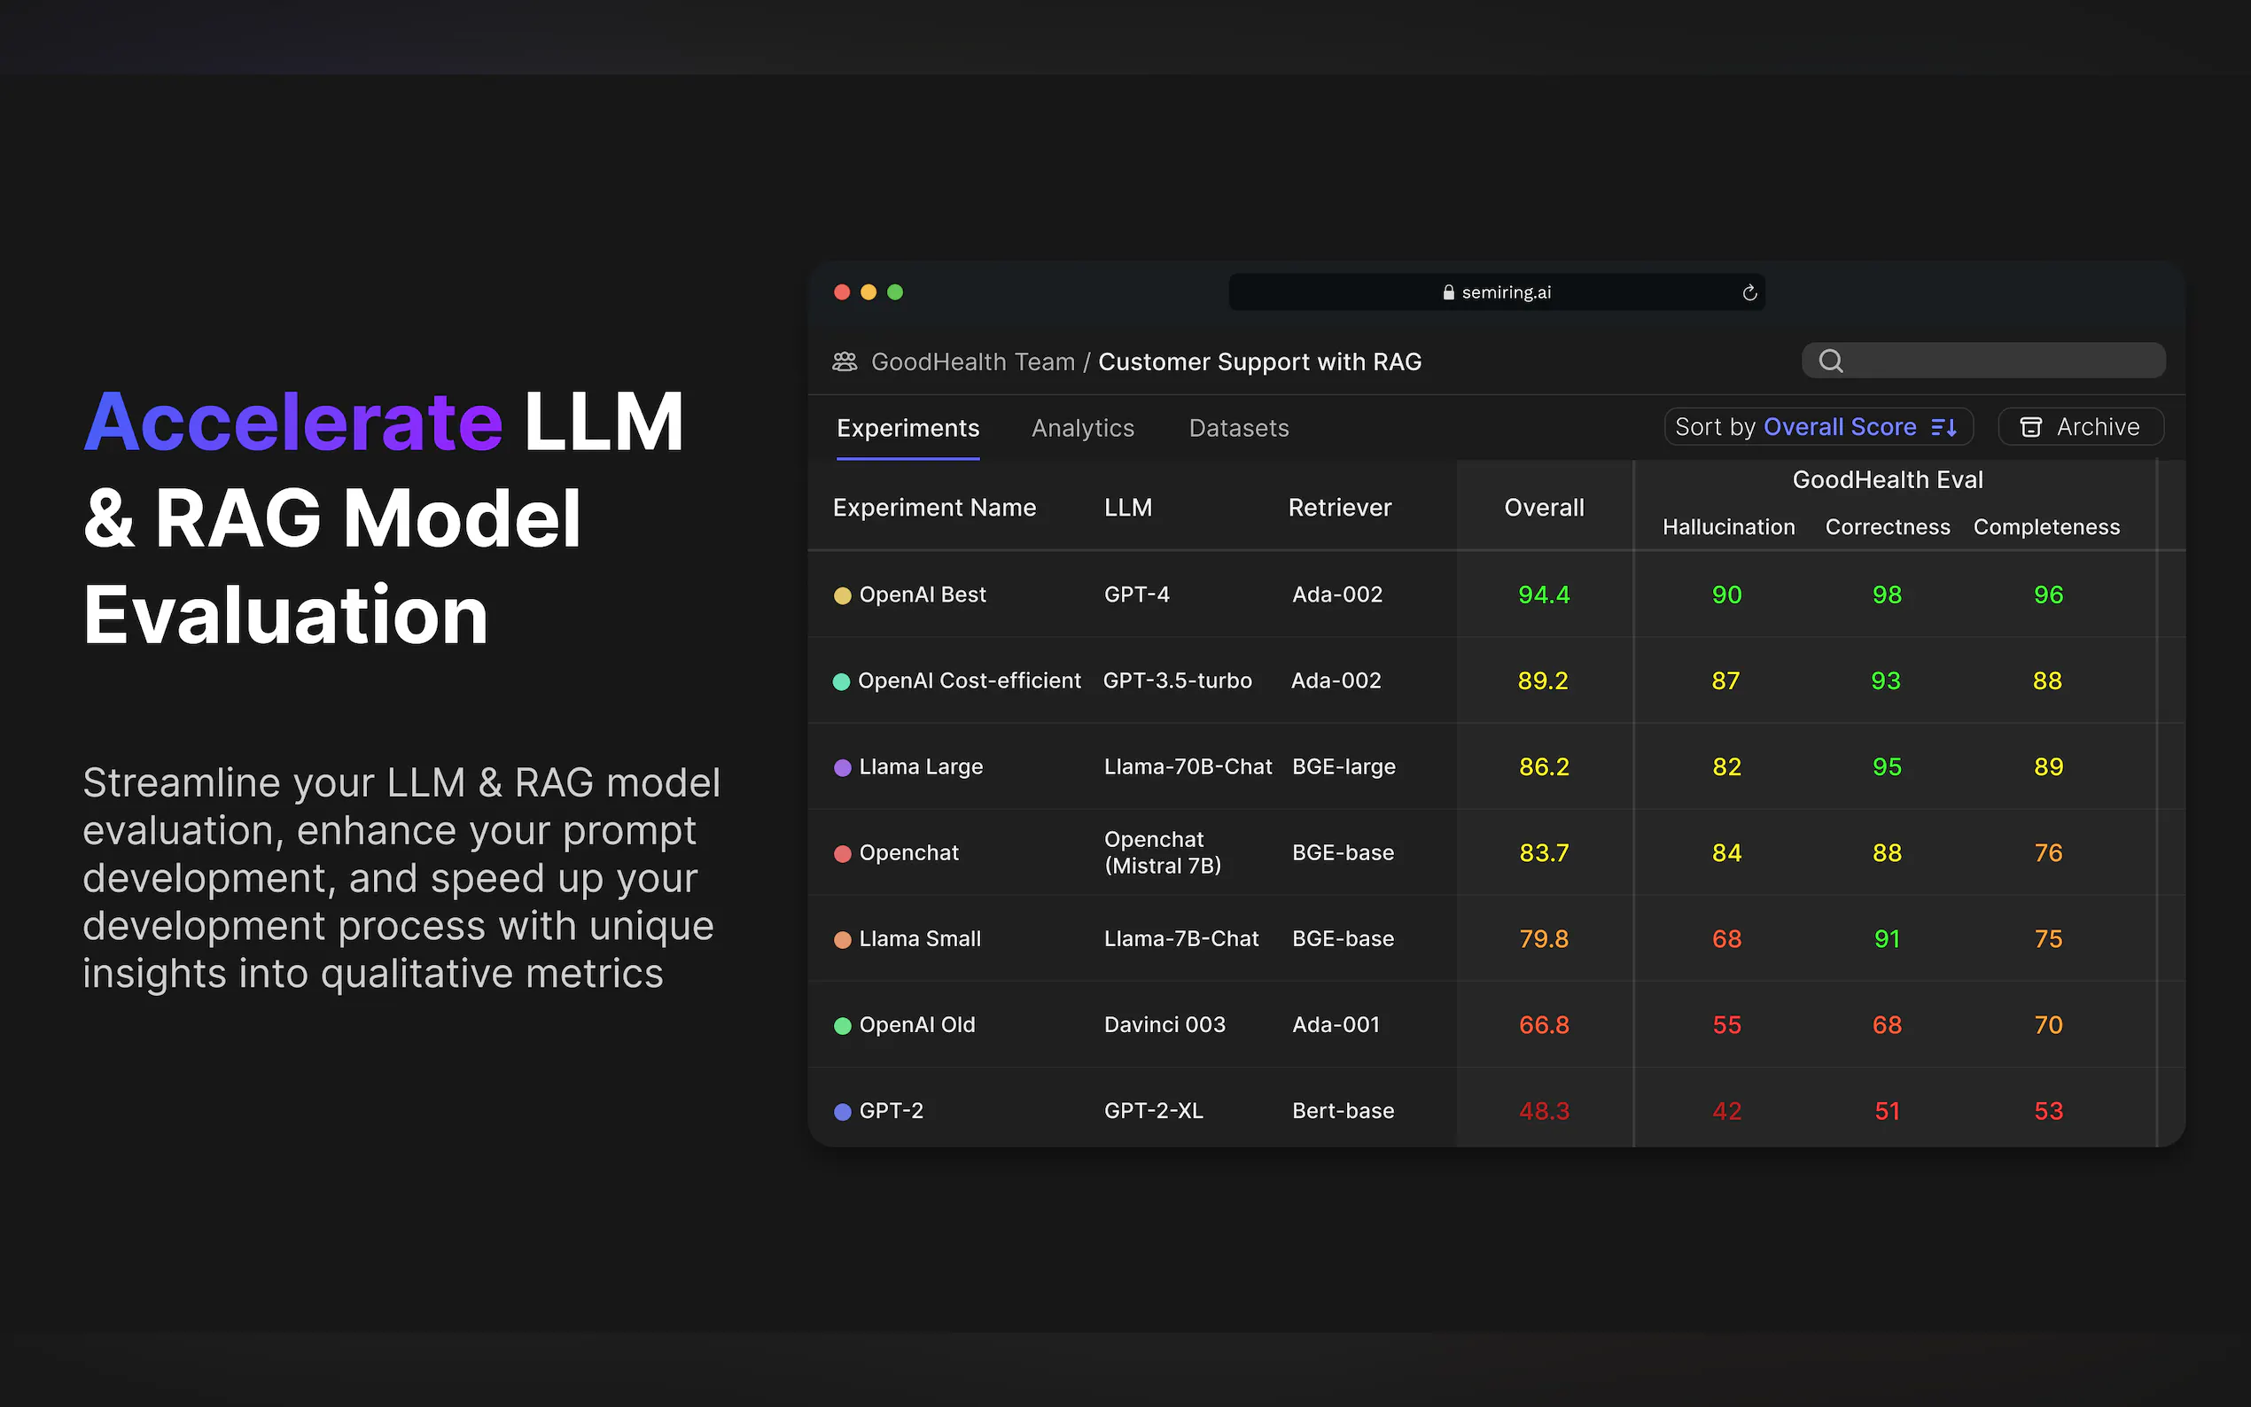Viewport: 2251px width, 1407px height.
Task: Open the Datasets tab
Action: [x=1239, y=428]
